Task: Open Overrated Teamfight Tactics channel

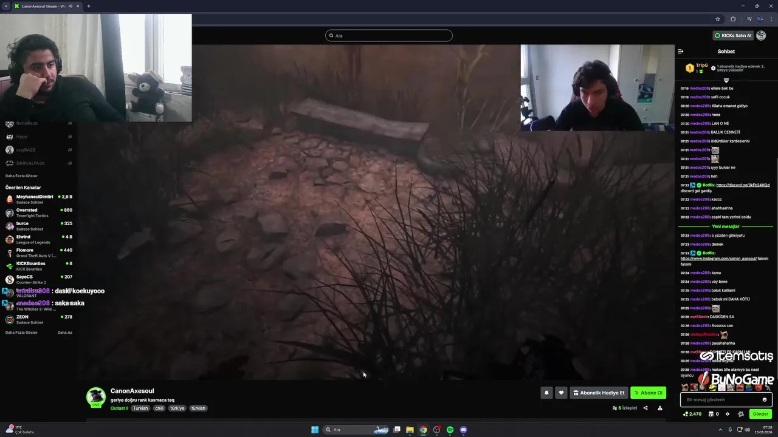Action: (39, 212)
